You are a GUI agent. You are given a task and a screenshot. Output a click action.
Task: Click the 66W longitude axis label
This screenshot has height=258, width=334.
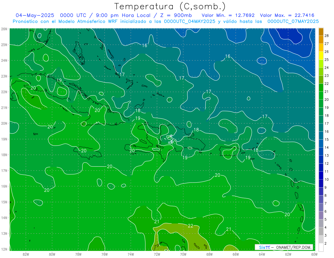[236, 254]
